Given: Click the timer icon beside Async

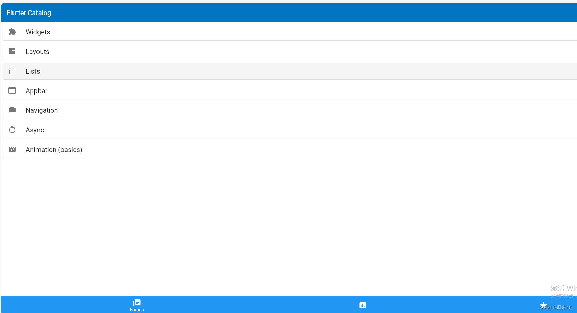Looking at the screenshot, I should 12,130.
